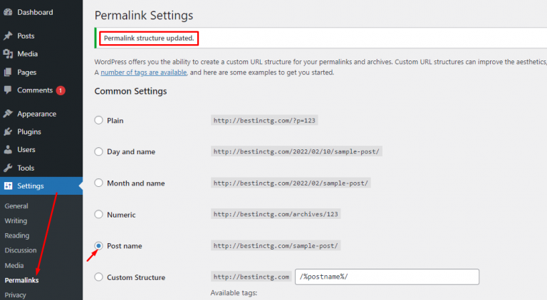Click the Posts pushpin icon
The image size is (547, 300).
tap(8, 36)
